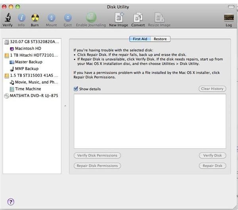Click the MATSHITA optical drive icon
The image size is (238, 210).
pos(7,96)
